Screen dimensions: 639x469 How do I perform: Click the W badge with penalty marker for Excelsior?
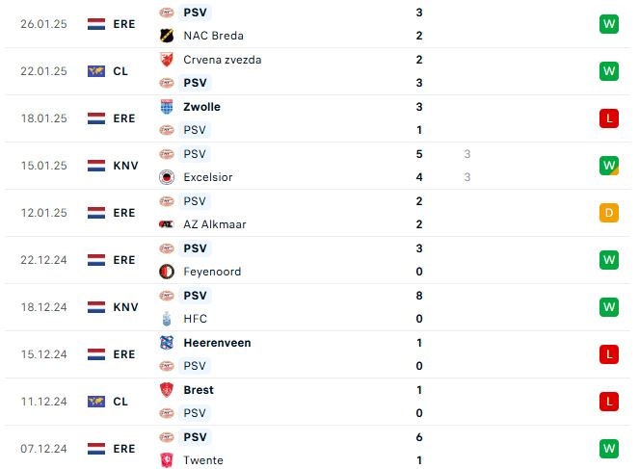[x=609, y=166]
